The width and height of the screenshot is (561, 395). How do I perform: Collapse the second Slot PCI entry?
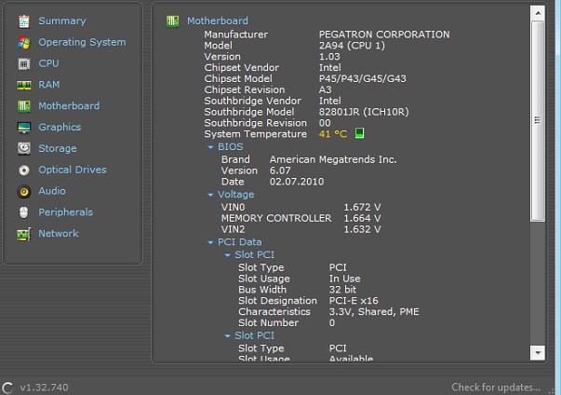228,336
